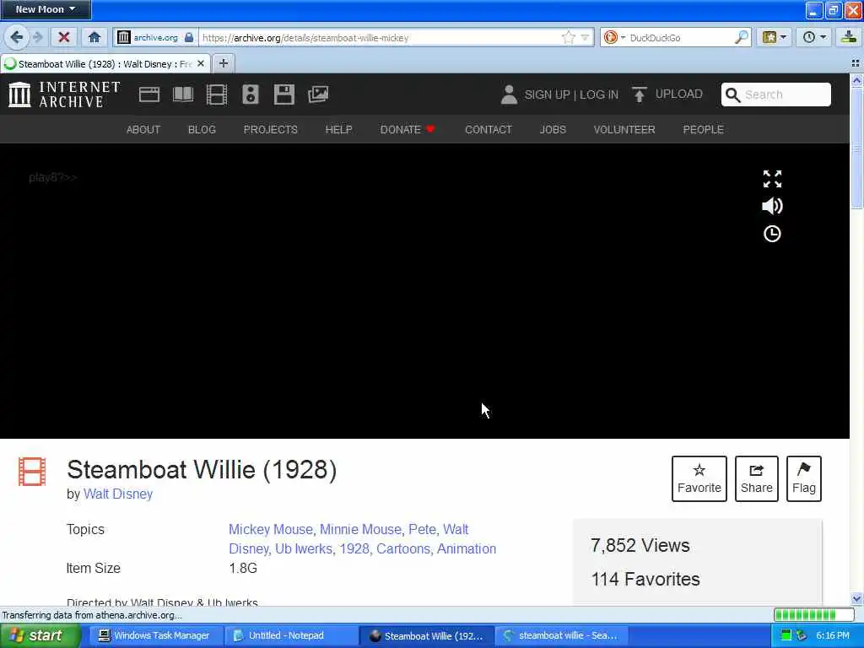Image resolution: width=864 pixels, height=648 pixels.
Task: Click the LOG IN link
Action: (x=599, y=94)
